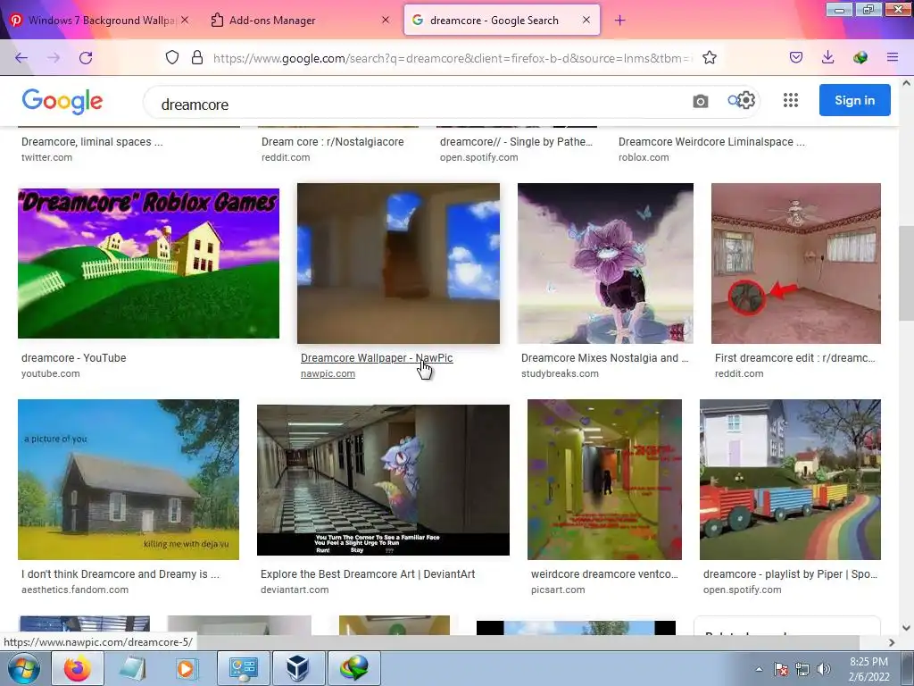Close the dreamcore Google Search tab

pyautogui.click(x=586, y=20)
